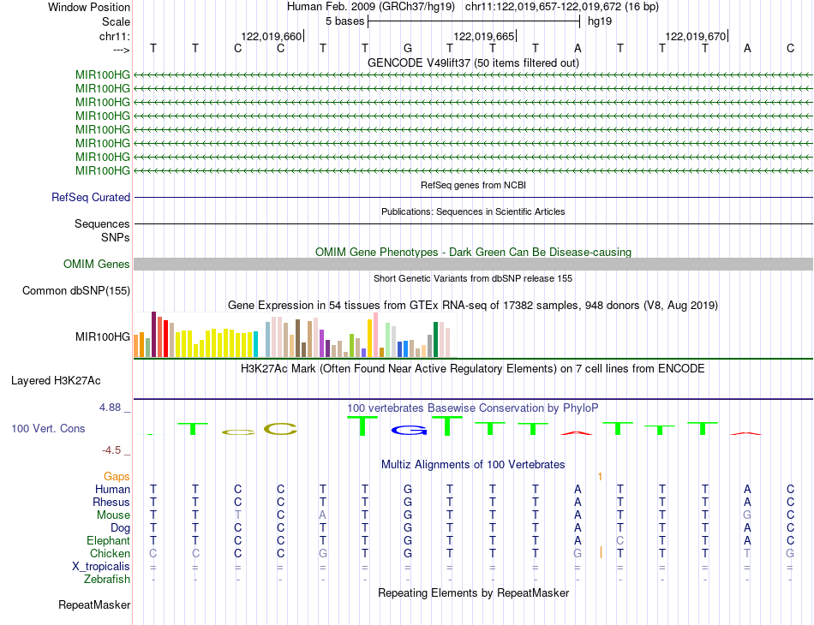The image size is (814, 625).
Task: Open the GTEx Gene Expression in 54 tissues title
Action: tap(473, 305)
